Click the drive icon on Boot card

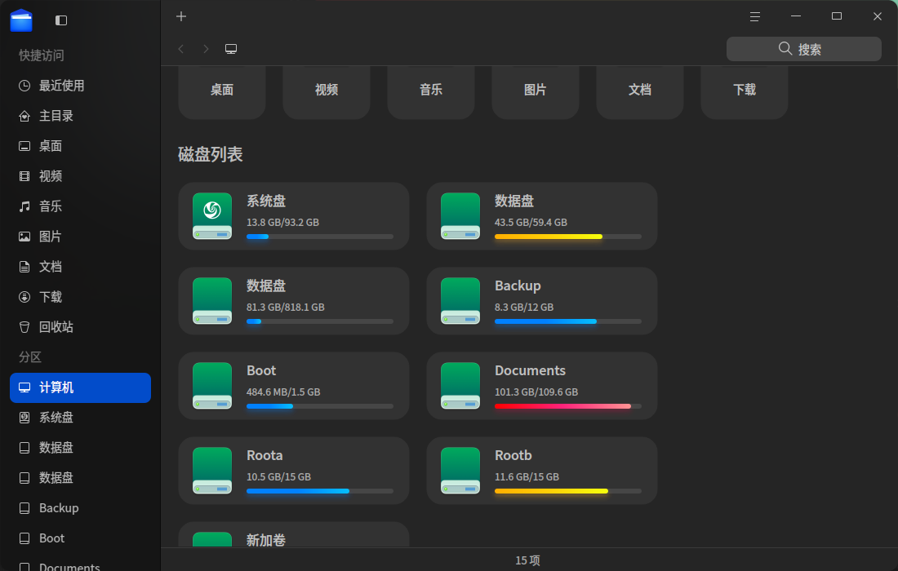(212, 386)
